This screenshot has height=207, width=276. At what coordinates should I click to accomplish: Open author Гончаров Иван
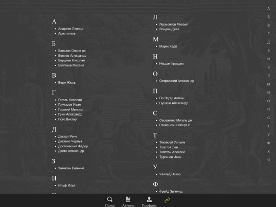(70, 105)
